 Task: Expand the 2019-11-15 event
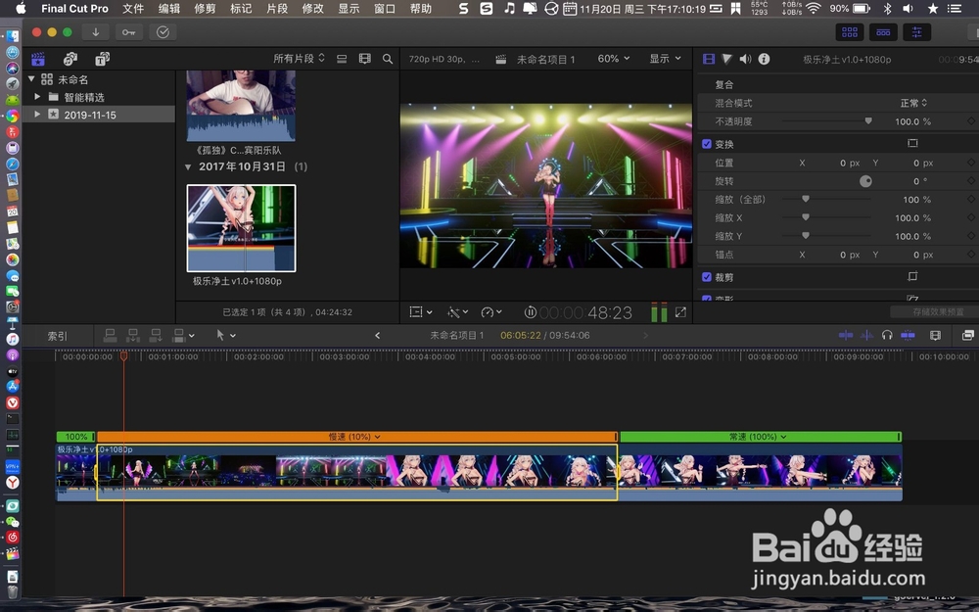pyautogui.click(x=37, y=115)
